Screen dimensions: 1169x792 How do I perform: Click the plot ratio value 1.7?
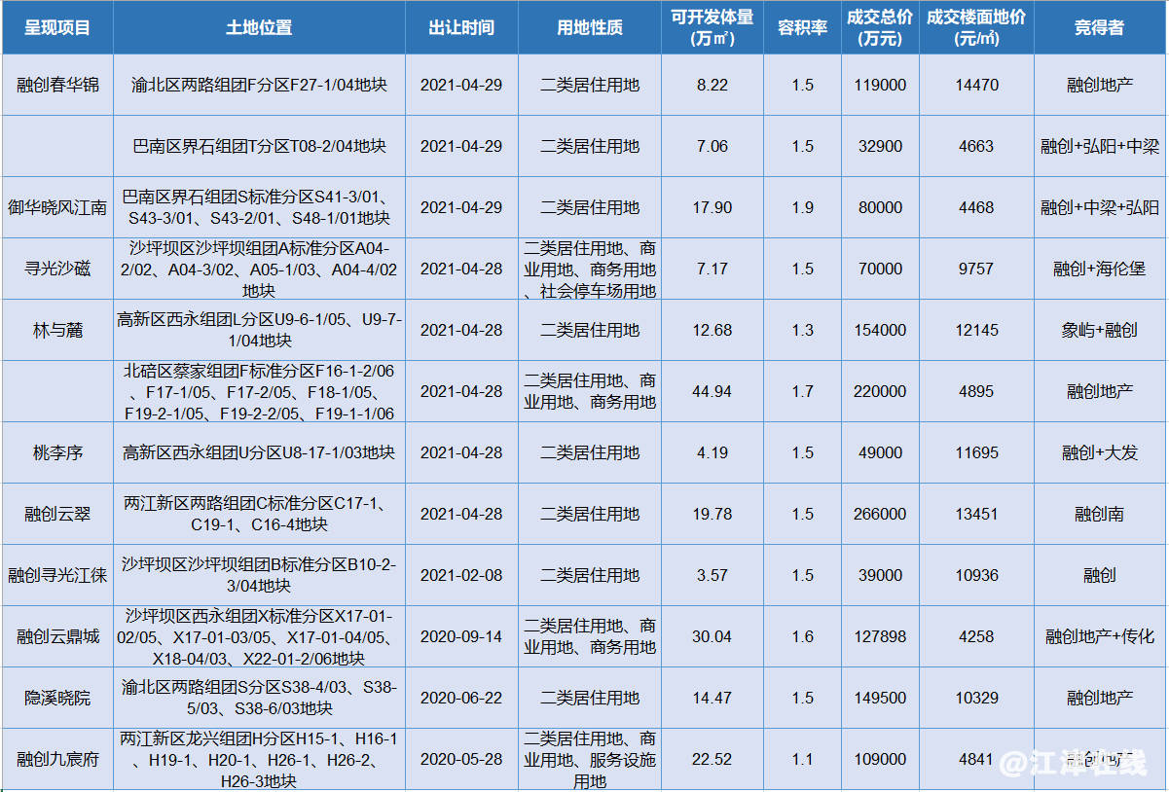click(x=802, y=391)
